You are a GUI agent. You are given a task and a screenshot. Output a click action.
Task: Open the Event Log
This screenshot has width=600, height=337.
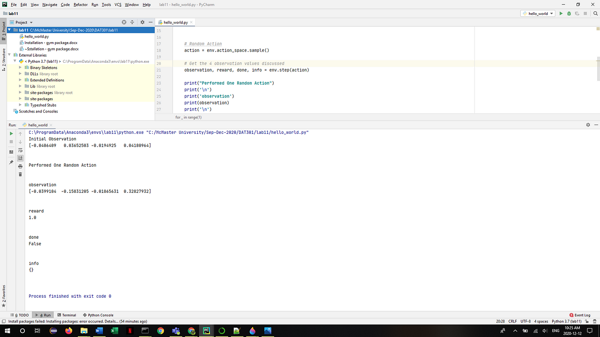click(580, 315)
